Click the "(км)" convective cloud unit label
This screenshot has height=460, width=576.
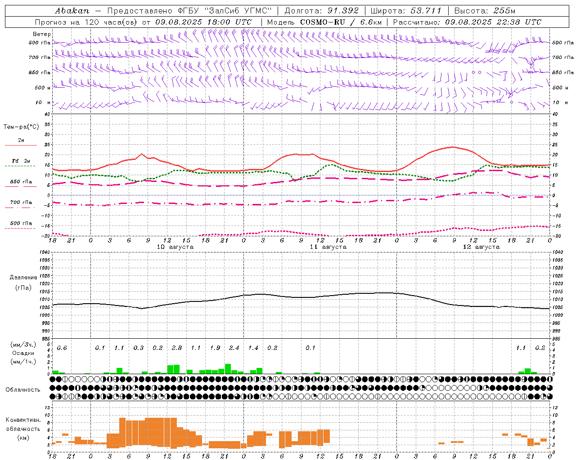(23, 438)
